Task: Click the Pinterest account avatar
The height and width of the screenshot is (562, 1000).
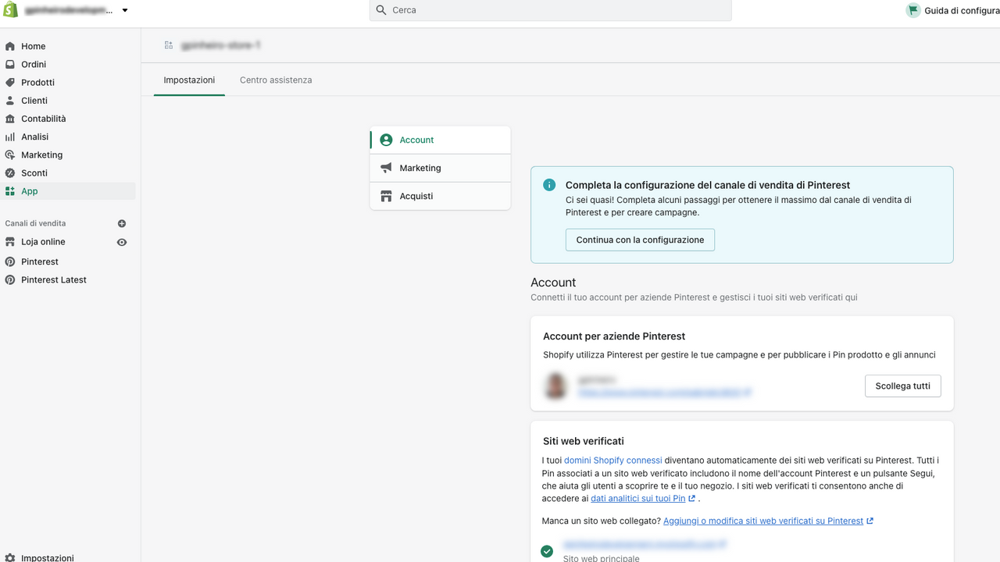Action: [555, 386]
